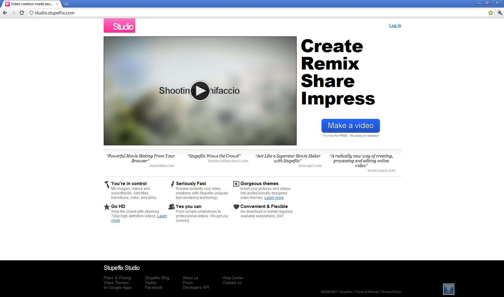Screen dimensions: 504x297
Task: Restore down the browser window
Action: point(487,2)
